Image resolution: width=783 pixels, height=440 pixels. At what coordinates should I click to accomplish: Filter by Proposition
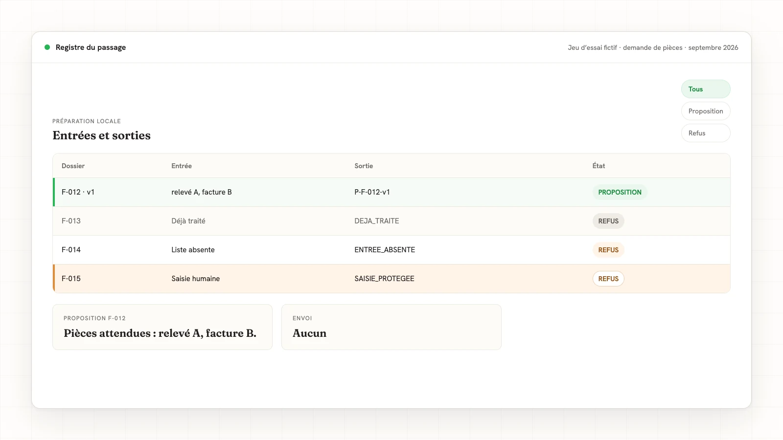point(706,111)
